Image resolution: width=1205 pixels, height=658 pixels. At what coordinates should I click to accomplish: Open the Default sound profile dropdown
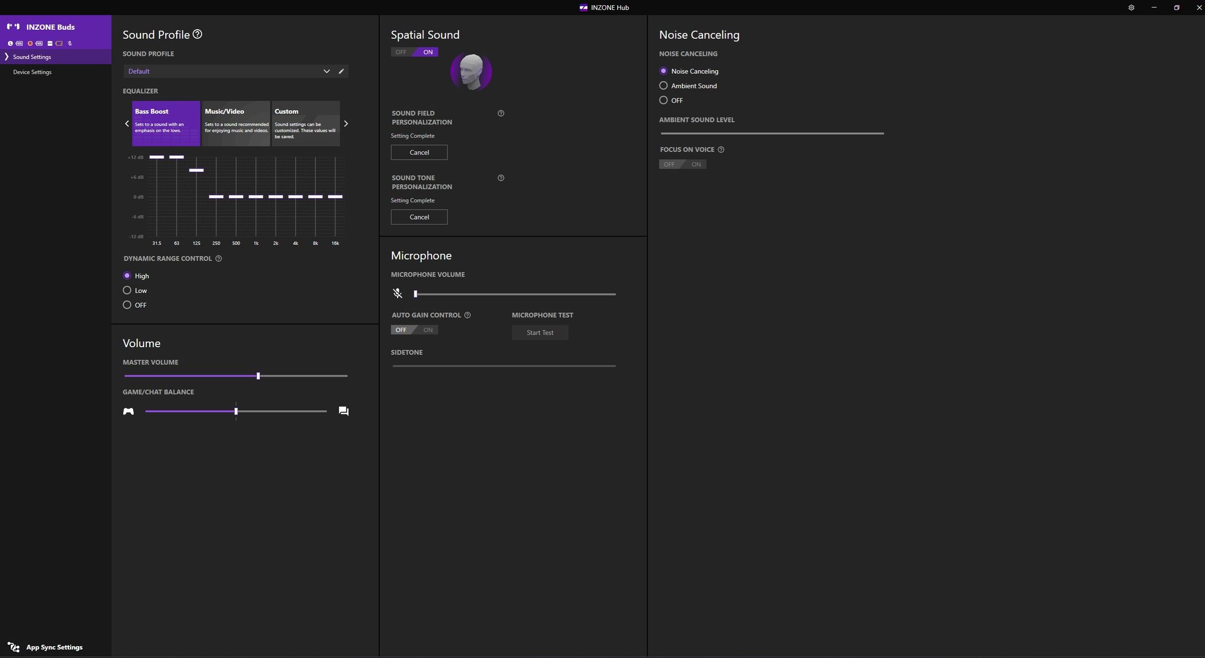coord(326,71)
